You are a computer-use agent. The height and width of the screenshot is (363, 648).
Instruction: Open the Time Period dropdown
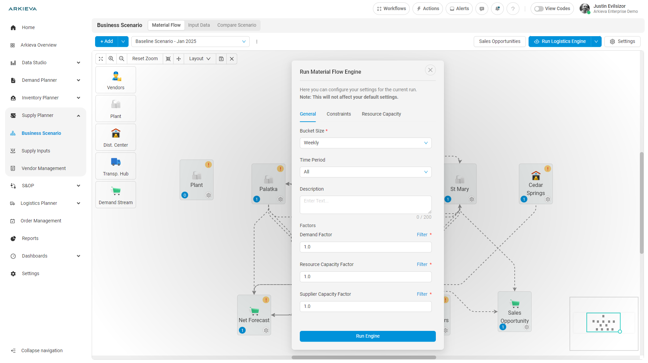pyautogui.click(x=365, y=172)
